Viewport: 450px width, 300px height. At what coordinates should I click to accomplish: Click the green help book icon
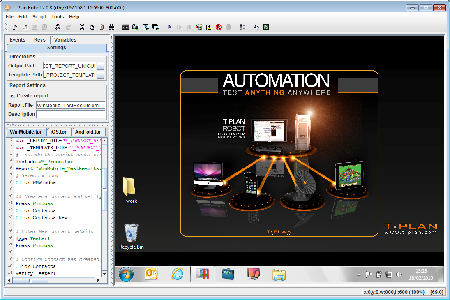(266, 27)
